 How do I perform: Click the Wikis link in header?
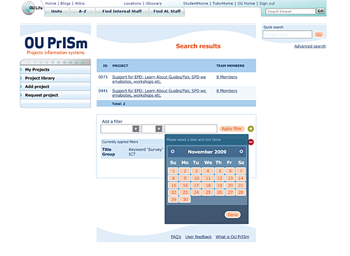pos(80,3)
